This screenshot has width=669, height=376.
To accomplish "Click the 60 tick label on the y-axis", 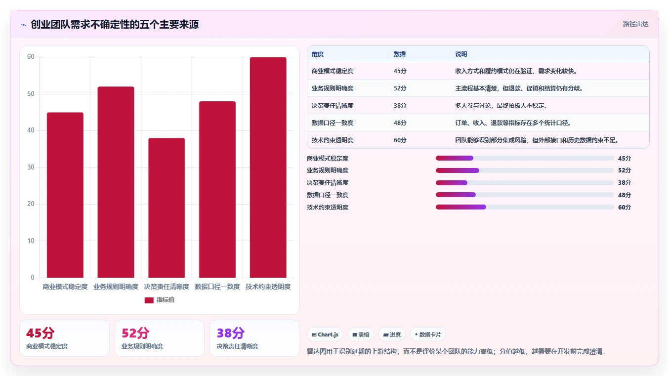I will 31,57.
